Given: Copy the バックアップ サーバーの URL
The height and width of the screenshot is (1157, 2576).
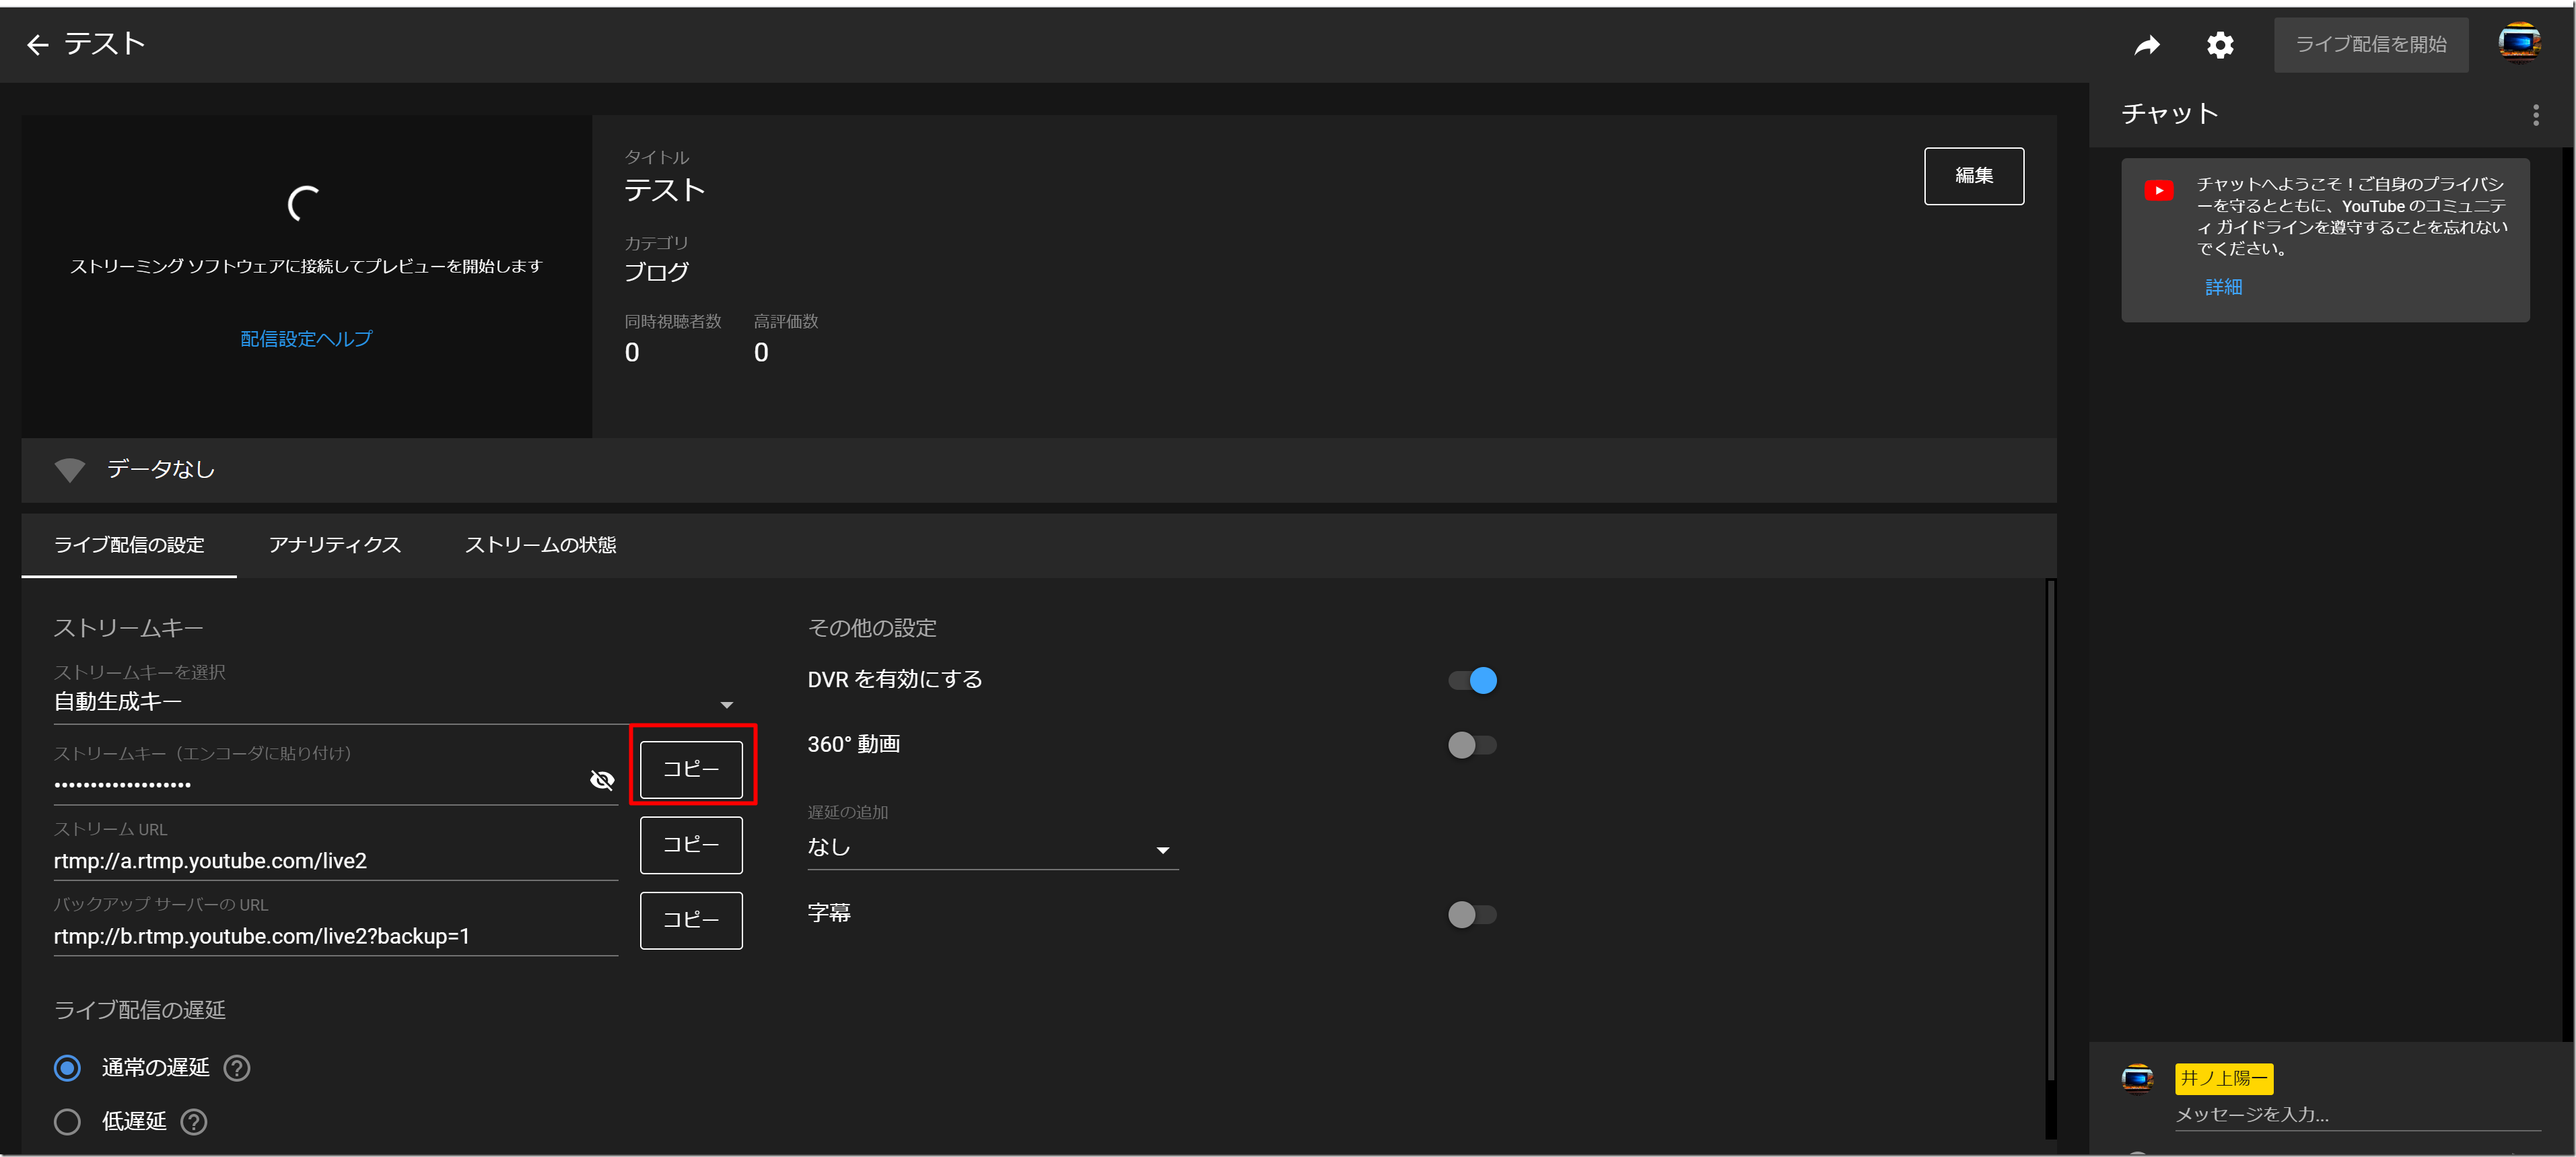Looking at the screenshot, I should 691,920.
